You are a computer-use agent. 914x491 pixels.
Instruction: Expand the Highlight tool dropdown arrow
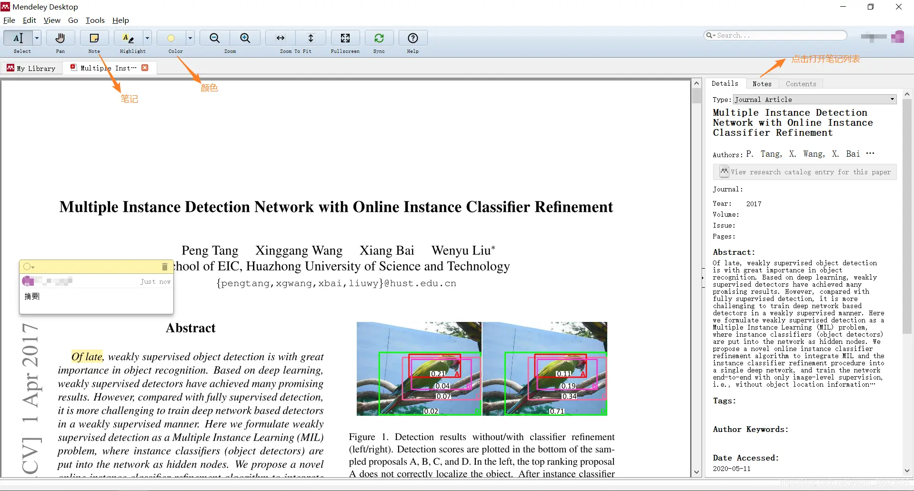(x=147, y=38)
